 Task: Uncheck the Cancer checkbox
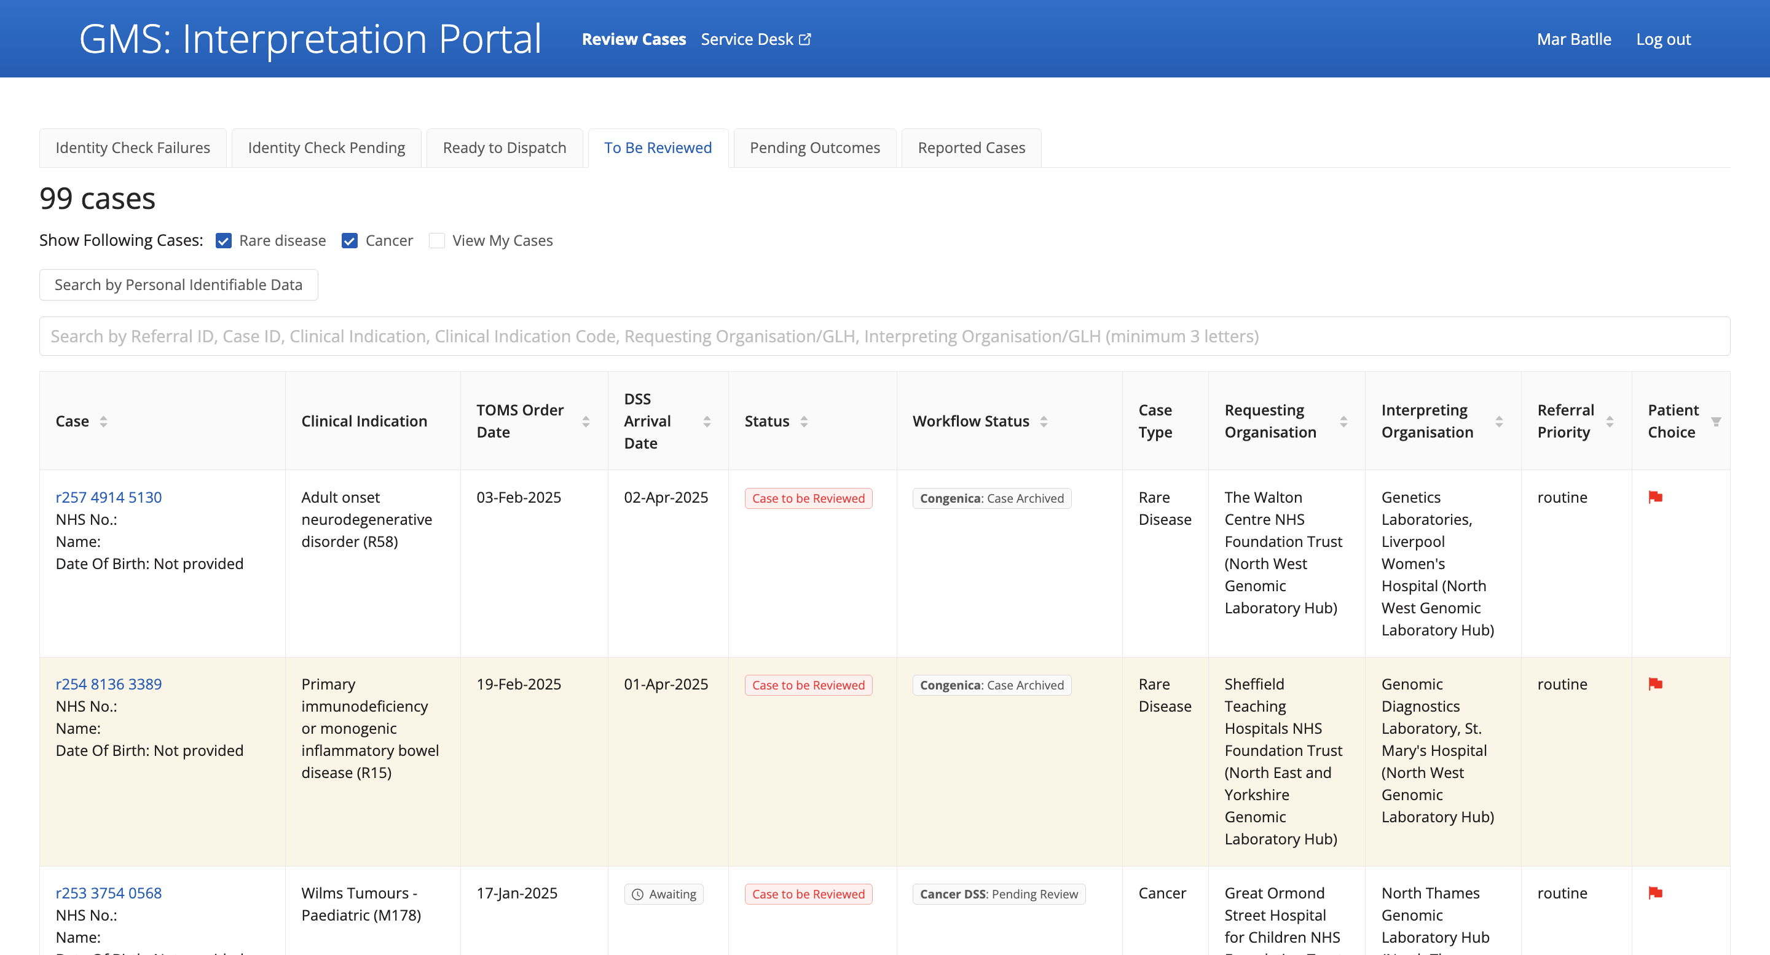point(350,240)
